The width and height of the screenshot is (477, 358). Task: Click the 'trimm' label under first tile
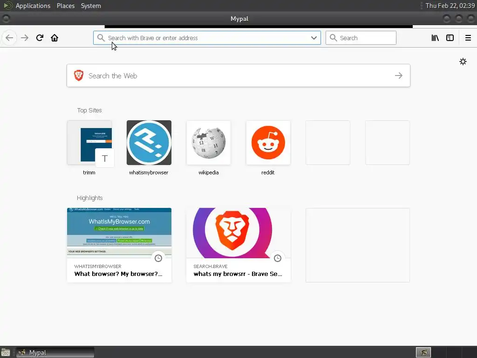pos(89,172)
